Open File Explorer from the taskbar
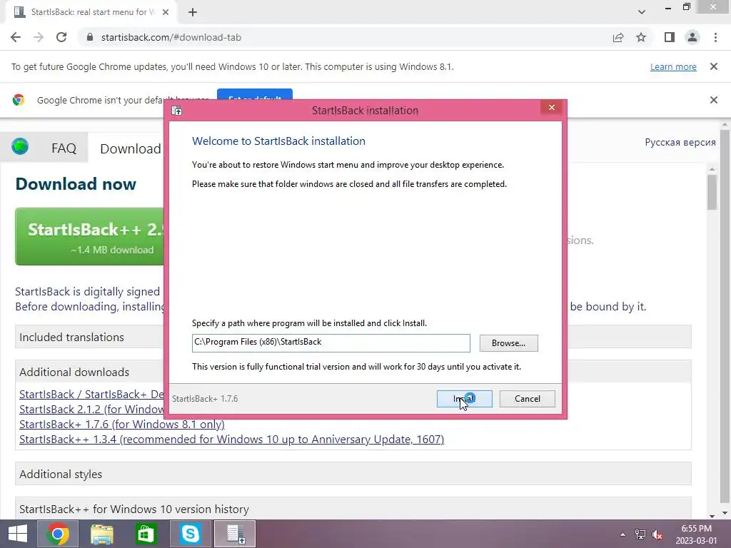This screenshot has height=548, width=731. (x=102, y=534)
